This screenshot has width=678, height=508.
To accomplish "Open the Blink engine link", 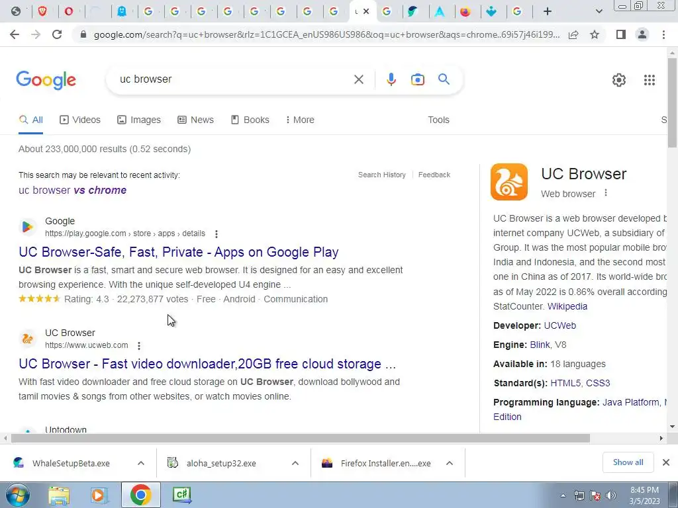I will coord(540,345).
